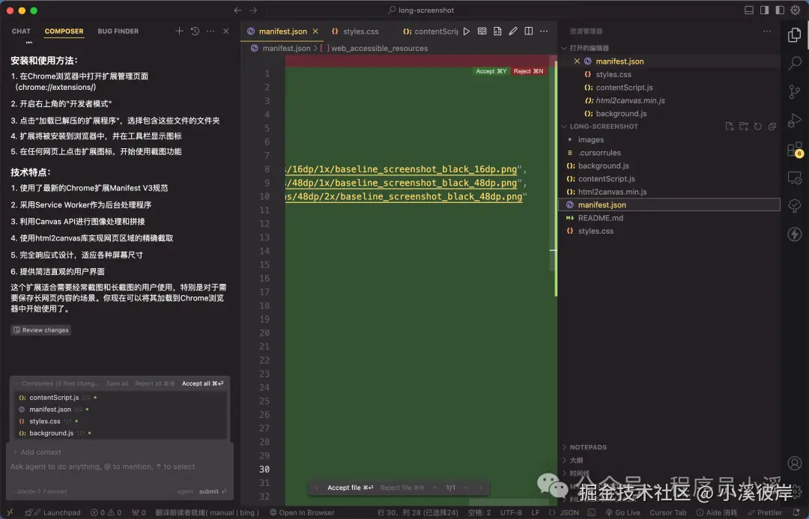Click the Review changes button
Image resolution: width=809 pixels, height=519 pixels.
click(40, 330)
